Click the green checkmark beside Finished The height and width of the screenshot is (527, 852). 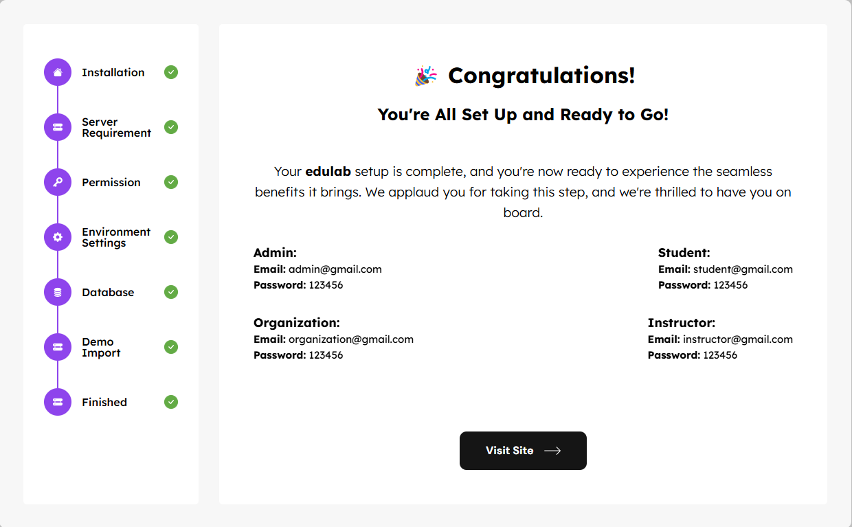coord(171,402)
